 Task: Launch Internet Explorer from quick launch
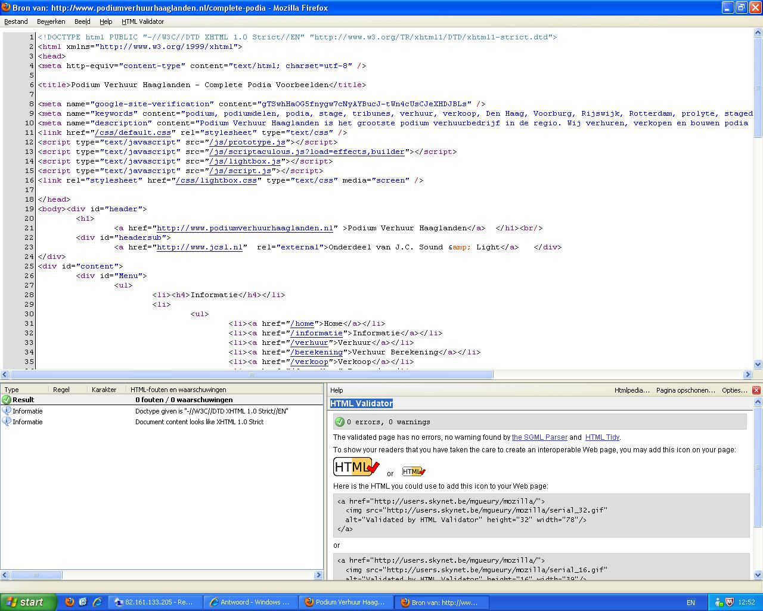click(x=97, y=602)
